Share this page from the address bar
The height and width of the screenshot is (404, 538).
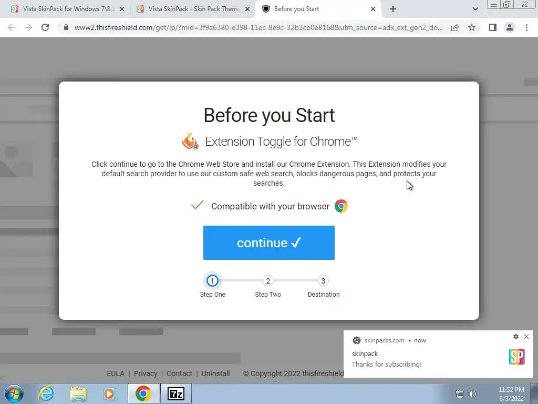(x=455, y=27)
